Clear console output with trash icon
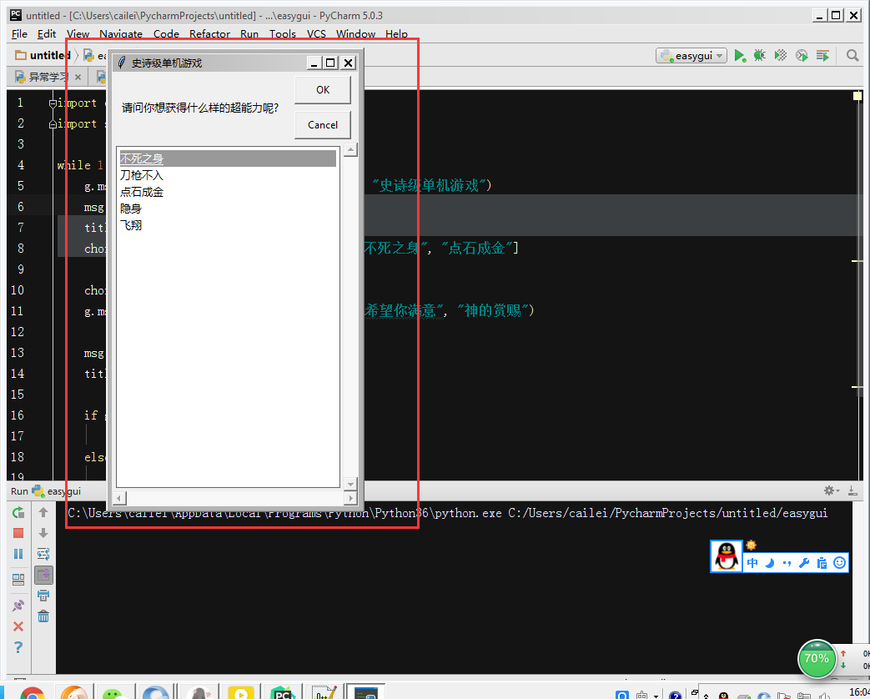The width and height of the screenshot is (870, 699). tap(43, 616)
